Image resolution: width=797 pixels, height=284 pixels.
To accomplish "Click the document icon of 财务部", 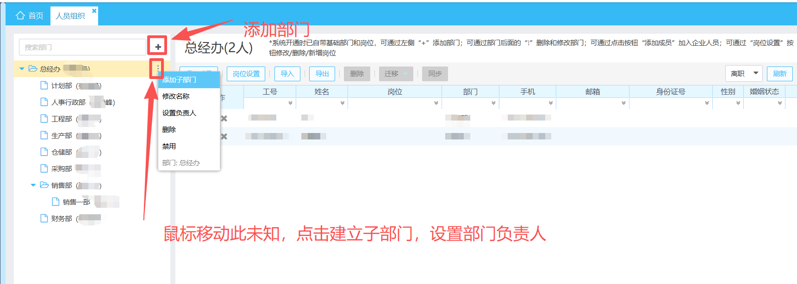I will click(44, 218).
